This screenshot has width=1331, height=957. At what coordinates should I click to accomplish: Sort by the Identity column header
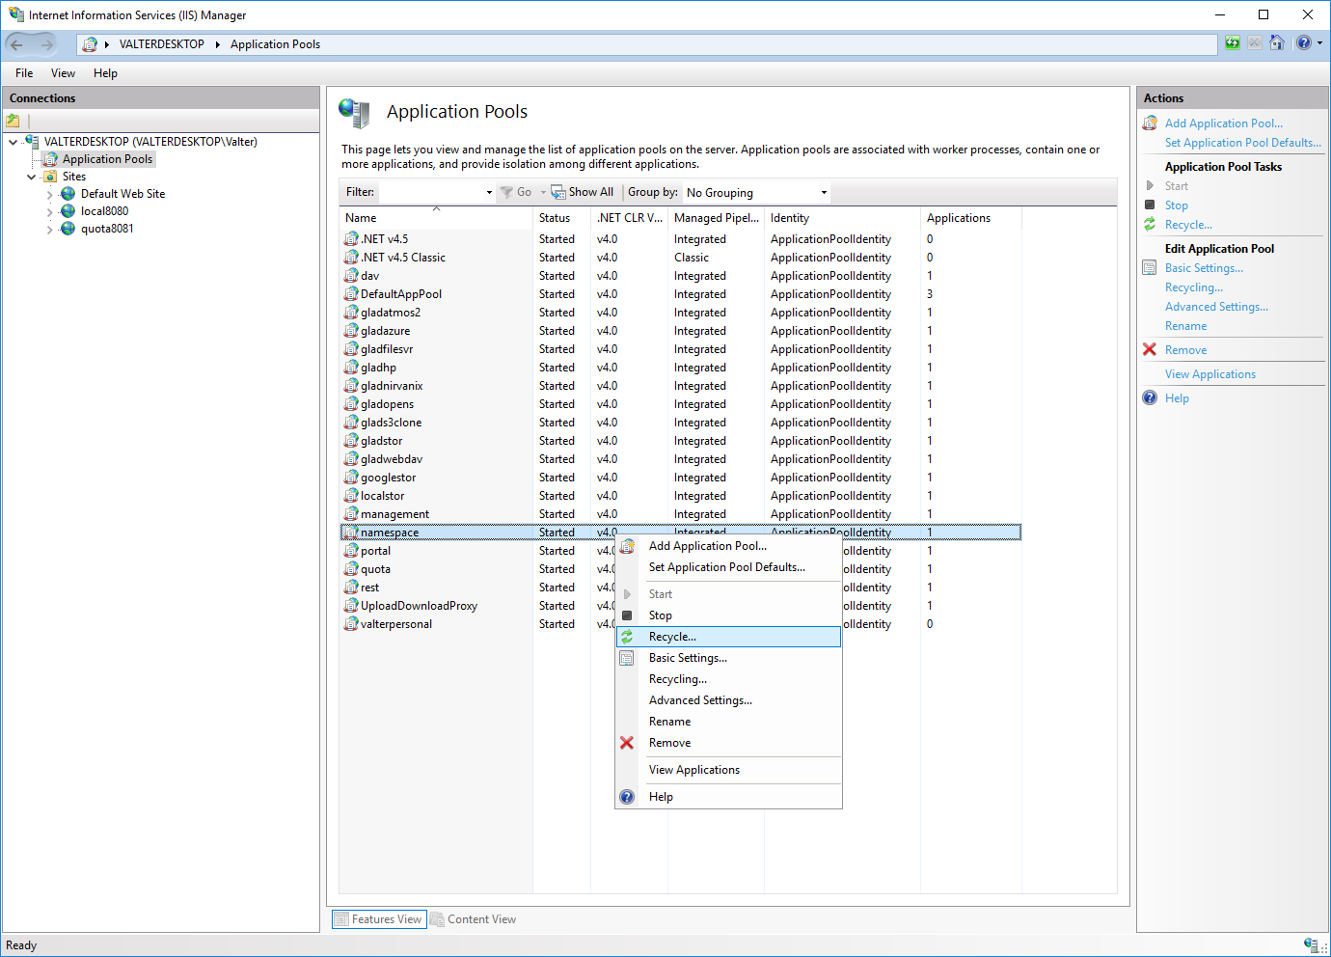click(x=790, y=218)
